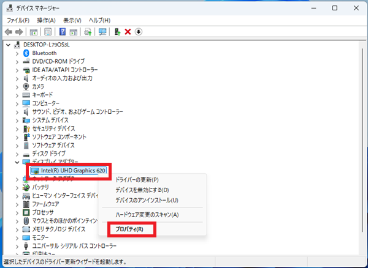The image size is (368, 268).
Task: Collapse the DESKTOP-L79OS3L root node chevron
Action: pos(9,45)
